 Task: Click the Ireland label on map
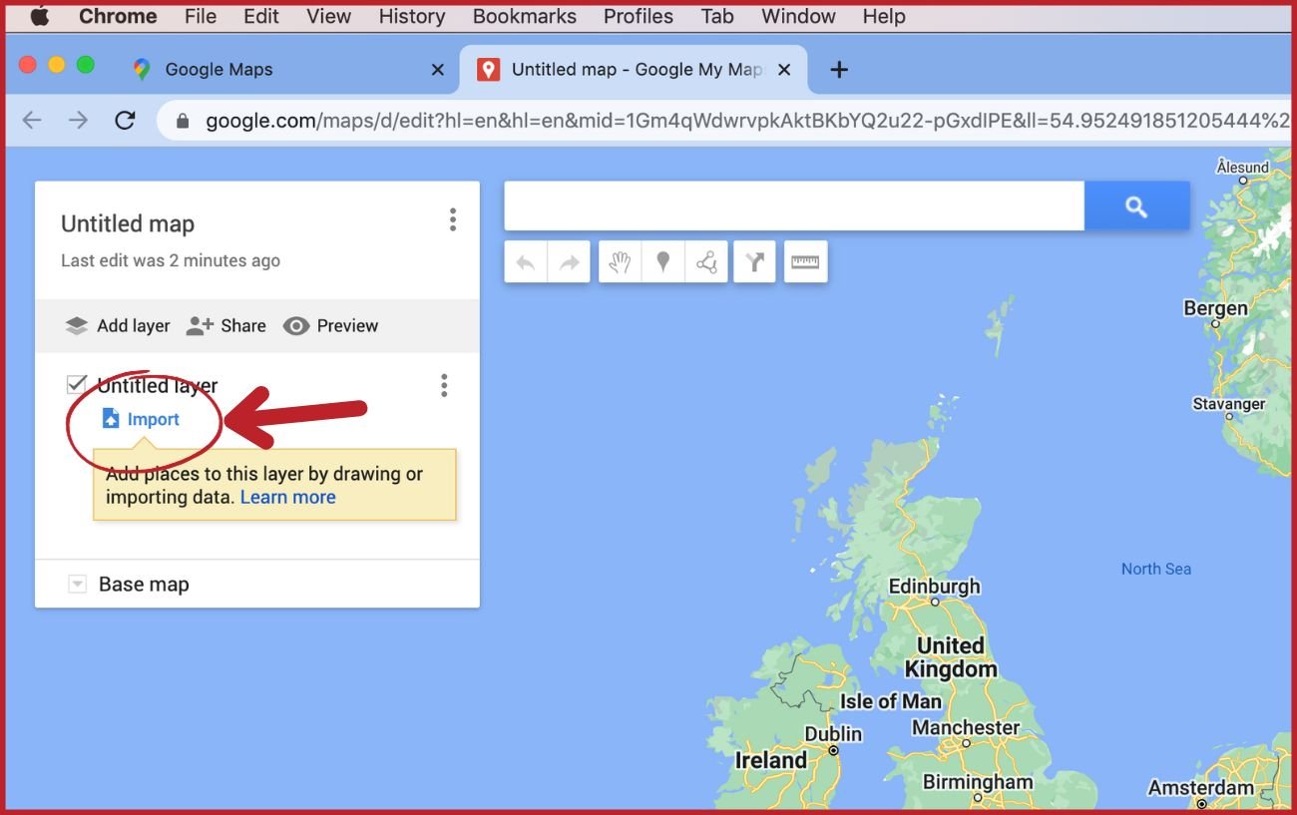pos(771,760)
